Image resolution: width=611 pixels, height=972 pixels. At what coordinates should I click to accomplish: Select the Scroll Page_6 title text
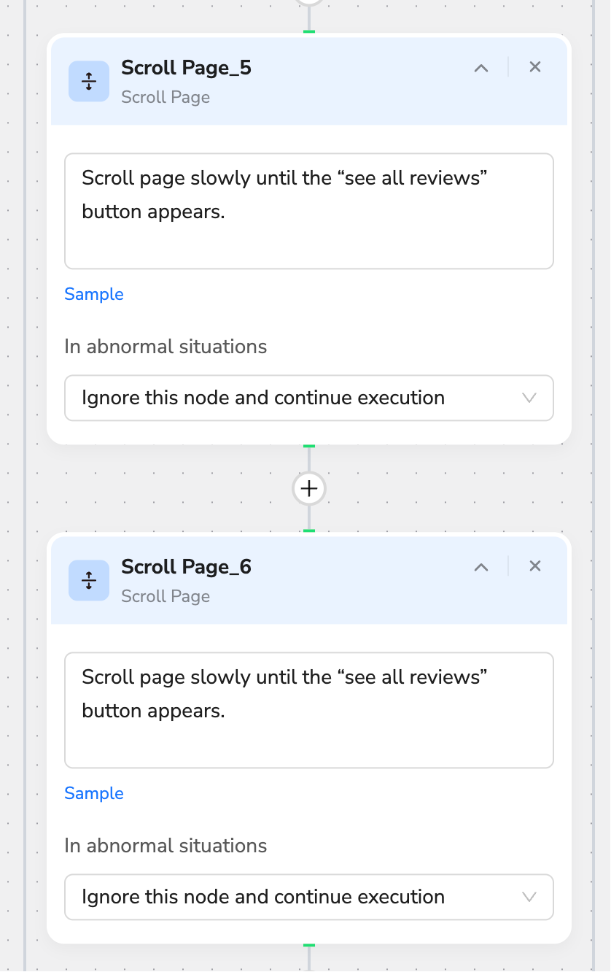[x=187, y=567]
